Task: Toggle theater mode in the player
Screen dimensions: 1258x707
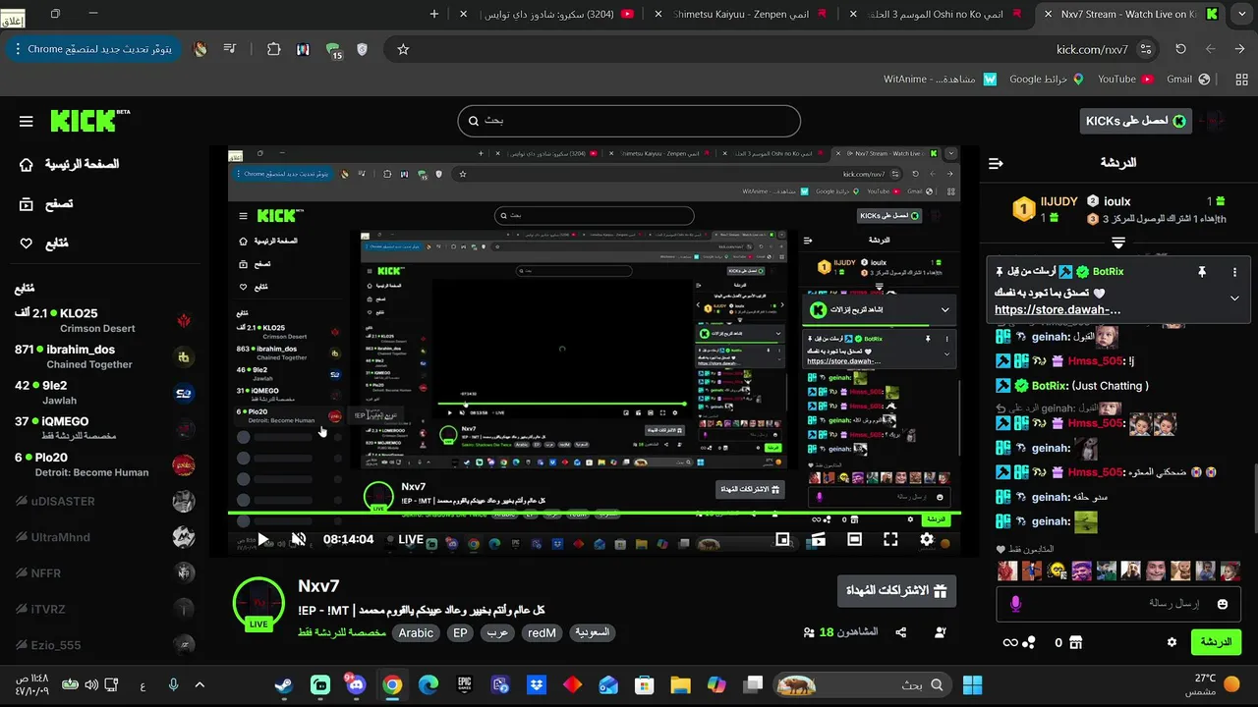Action: pos(855,539)
